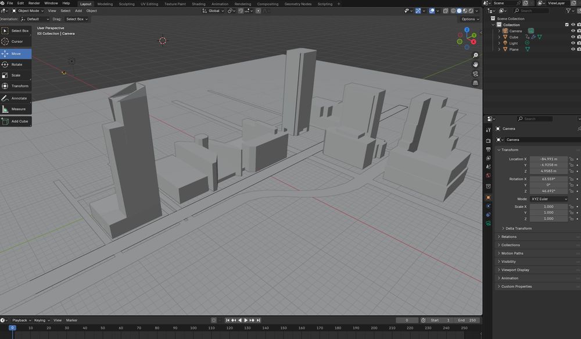
Task: Open the Render properties tab
Action: (x=489, y=141)
